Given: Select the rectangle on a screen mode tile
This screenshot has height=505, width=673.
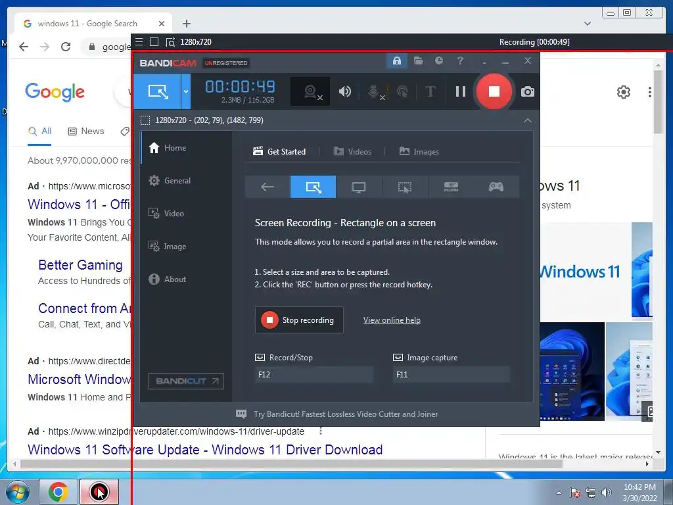Looking at the screenshot, I should (313, 187).
